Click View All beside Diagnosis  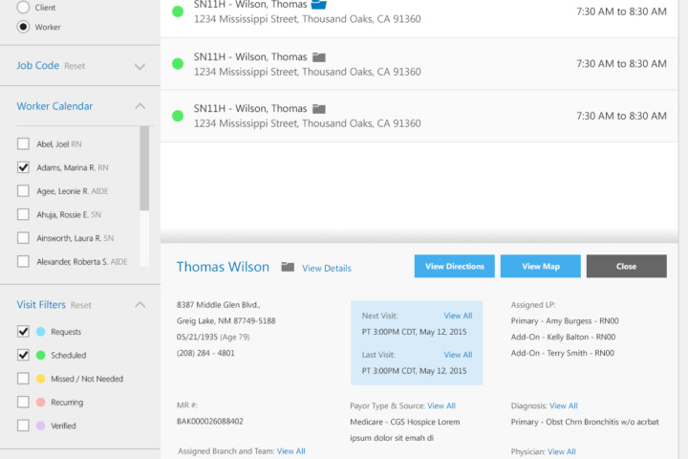coord(563,405)
